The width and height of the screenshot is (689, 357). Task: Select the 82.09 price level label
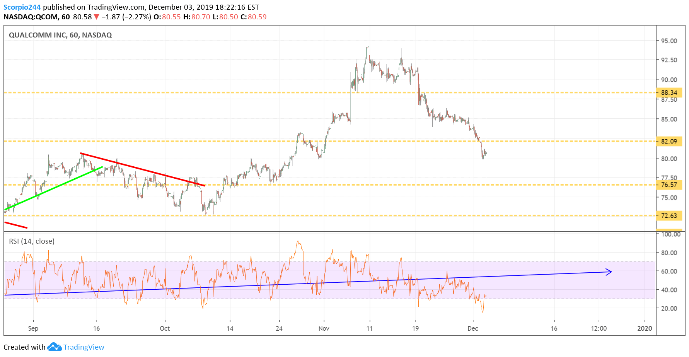click(669, 141)
